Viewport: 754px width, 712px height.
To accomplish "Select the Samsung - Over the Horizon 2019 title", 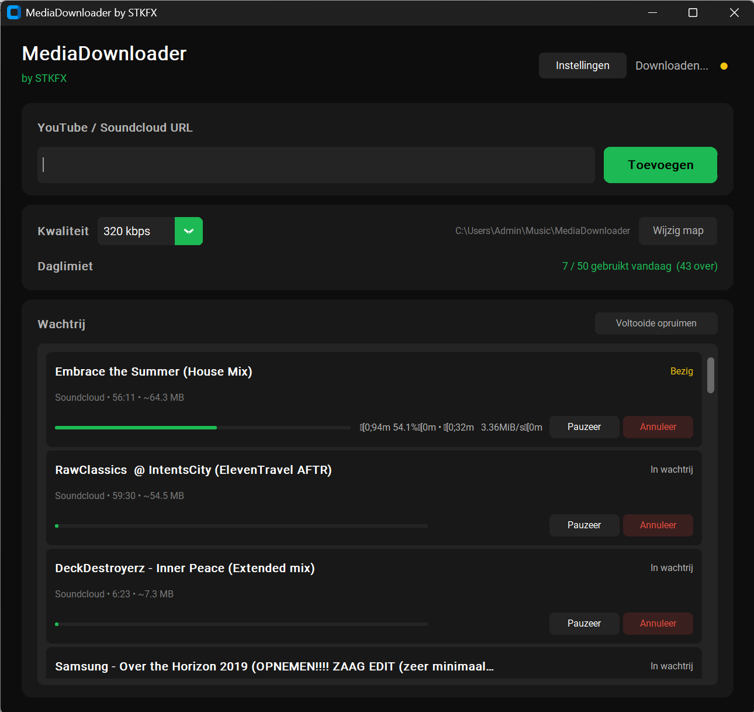I will [x=274, y=666].
